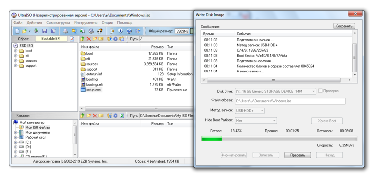This screenshot has height=180, width=375.
Task: Click the red X delete icon in image toolbar
Action: [x=89, y=39]
